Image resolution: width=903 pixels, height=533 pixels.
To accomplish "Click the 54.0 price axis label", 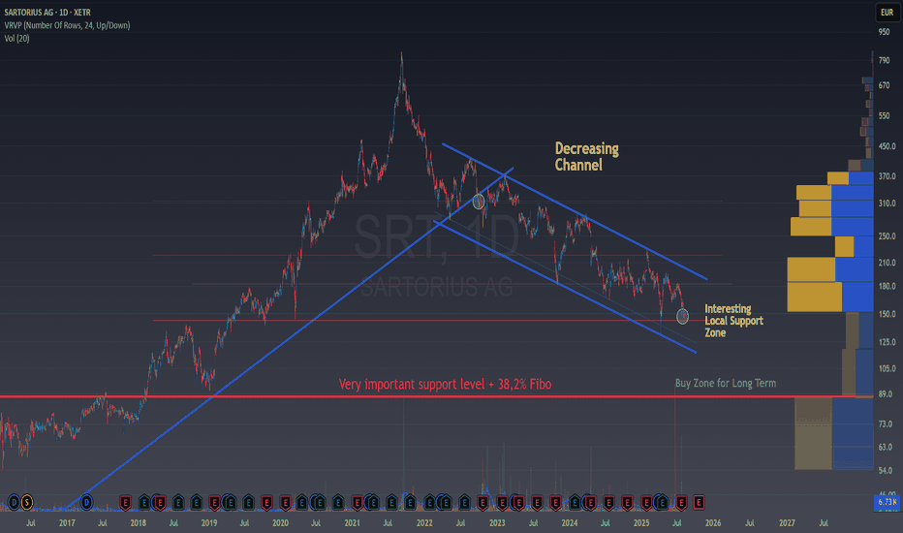I will [886, 471].
